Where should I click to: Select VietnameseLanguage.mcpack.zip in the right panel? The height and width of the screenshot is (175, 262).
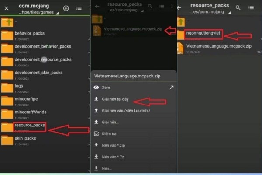[x=219, y=49]
